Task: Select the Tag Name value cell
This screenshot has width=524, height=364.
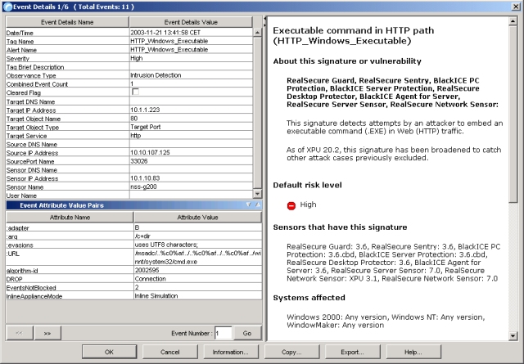Action: tap(191, 41)
